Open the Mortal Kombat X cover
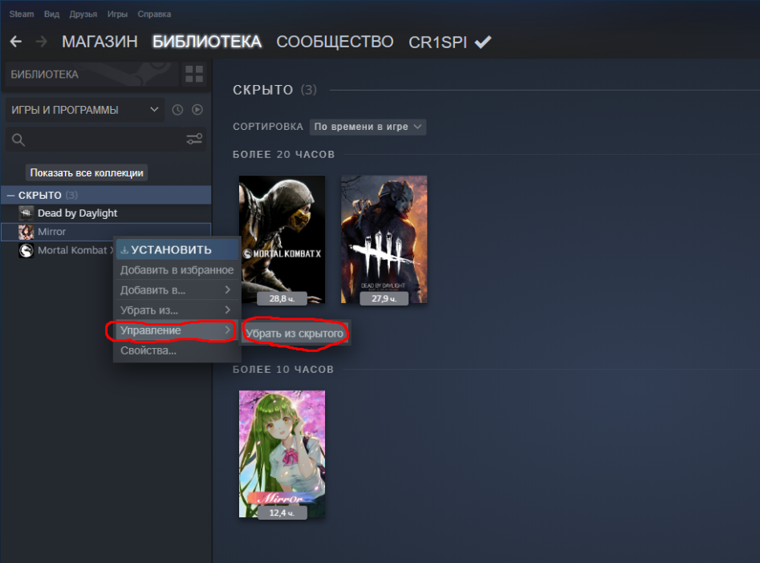Viewport: 760px width, 563px height. (282, 239)
